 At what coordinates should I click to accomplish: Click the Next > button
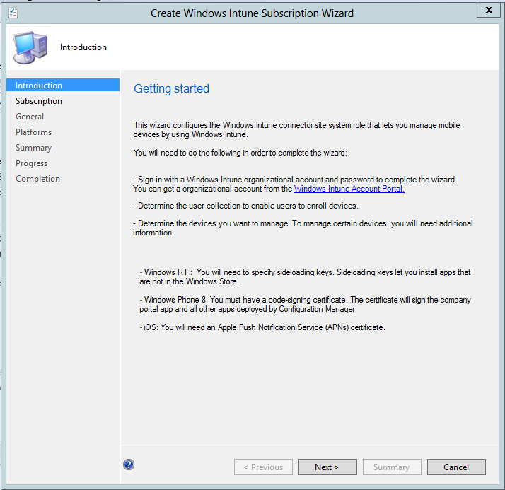[327, 467]
